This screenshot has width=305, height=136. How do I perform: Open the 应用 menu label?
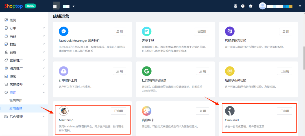[x=13, y=93]
